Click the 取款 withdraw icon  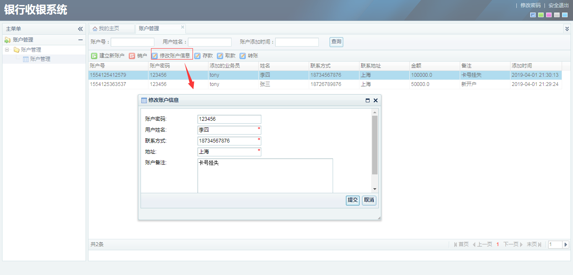[220, 56]
